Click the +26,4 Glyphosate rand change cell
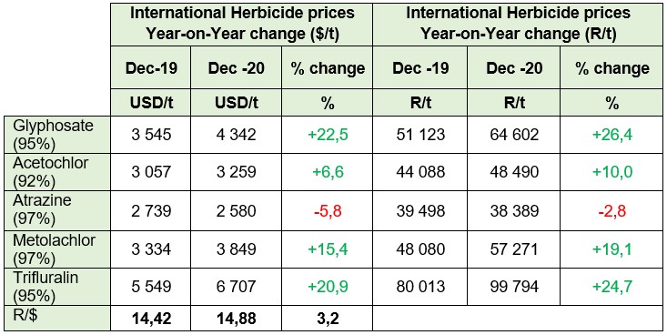Viewport: 667px width, 335px height. (x=611, y=135)
